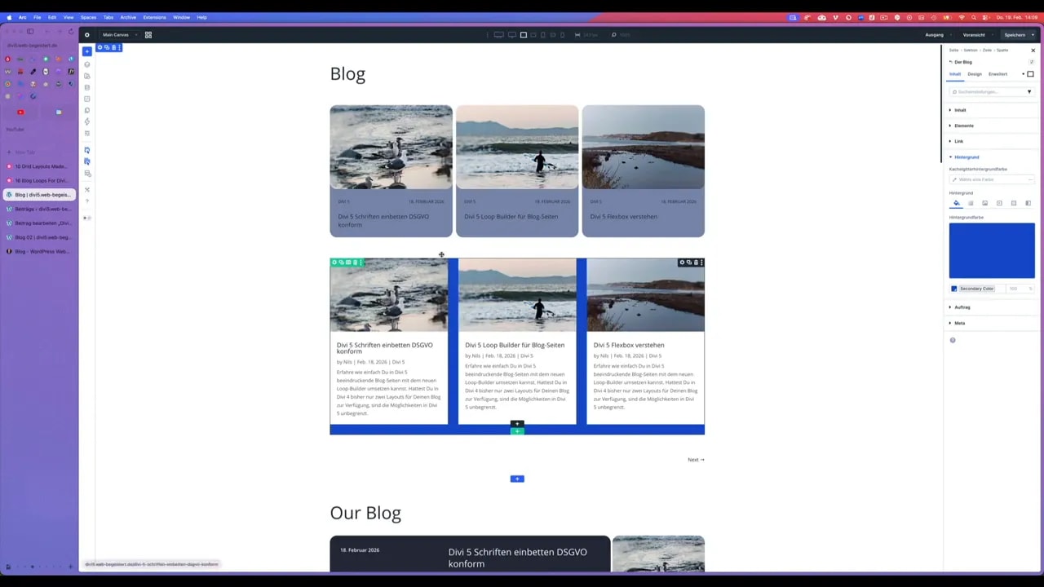Click the Next pagination link in the blog grid

[x=695, y=459]
